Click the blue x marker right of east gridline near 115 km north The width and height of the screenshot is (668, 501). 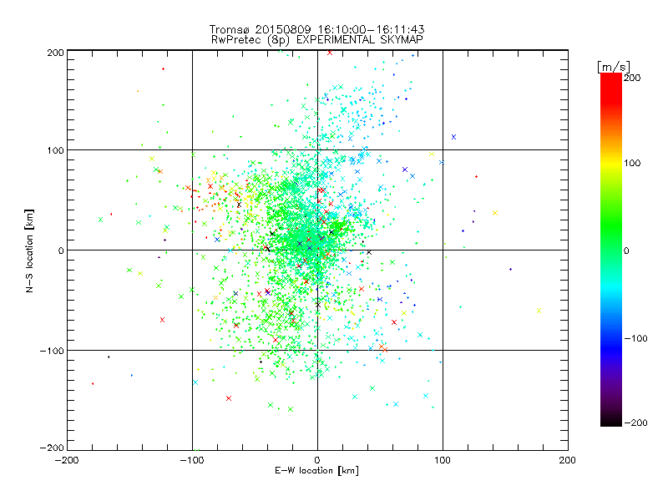[453, 137]
